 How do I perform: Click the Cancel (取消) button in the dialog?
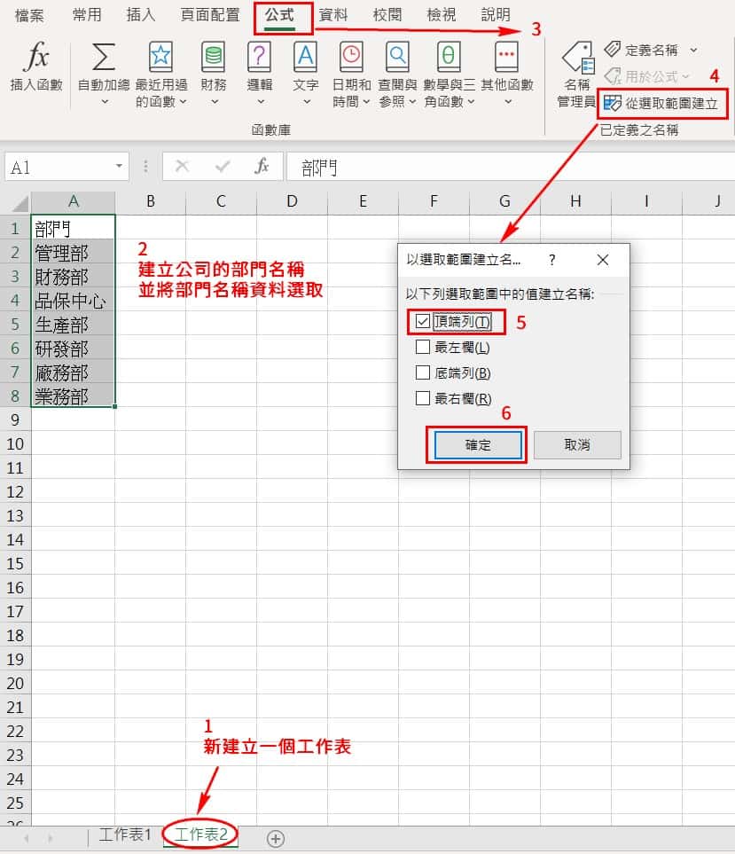[577, 444]
